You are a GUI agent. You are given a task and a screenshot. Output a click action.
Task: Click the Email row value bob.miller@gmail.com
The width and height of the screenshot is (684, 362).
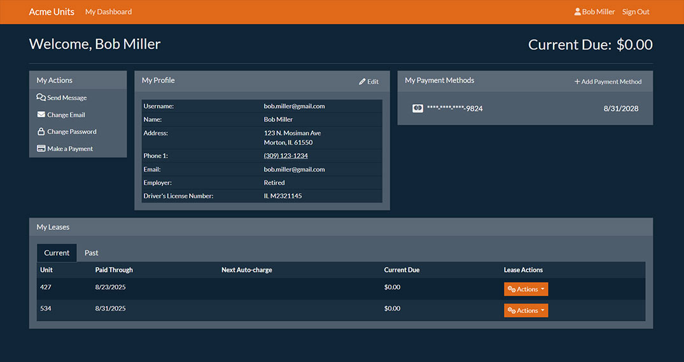click(x=294, y=169)
